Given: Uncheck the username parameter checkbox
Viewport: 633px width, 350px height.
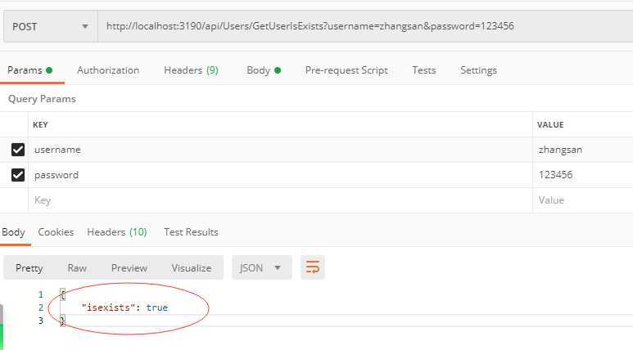Looking at the screenshot, I should 18,150.
